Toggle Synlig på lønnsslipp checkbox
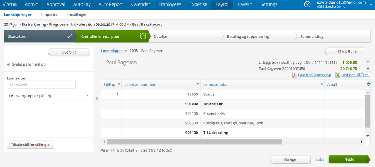Screen dimensions: 375x167 tap(9, 64)
